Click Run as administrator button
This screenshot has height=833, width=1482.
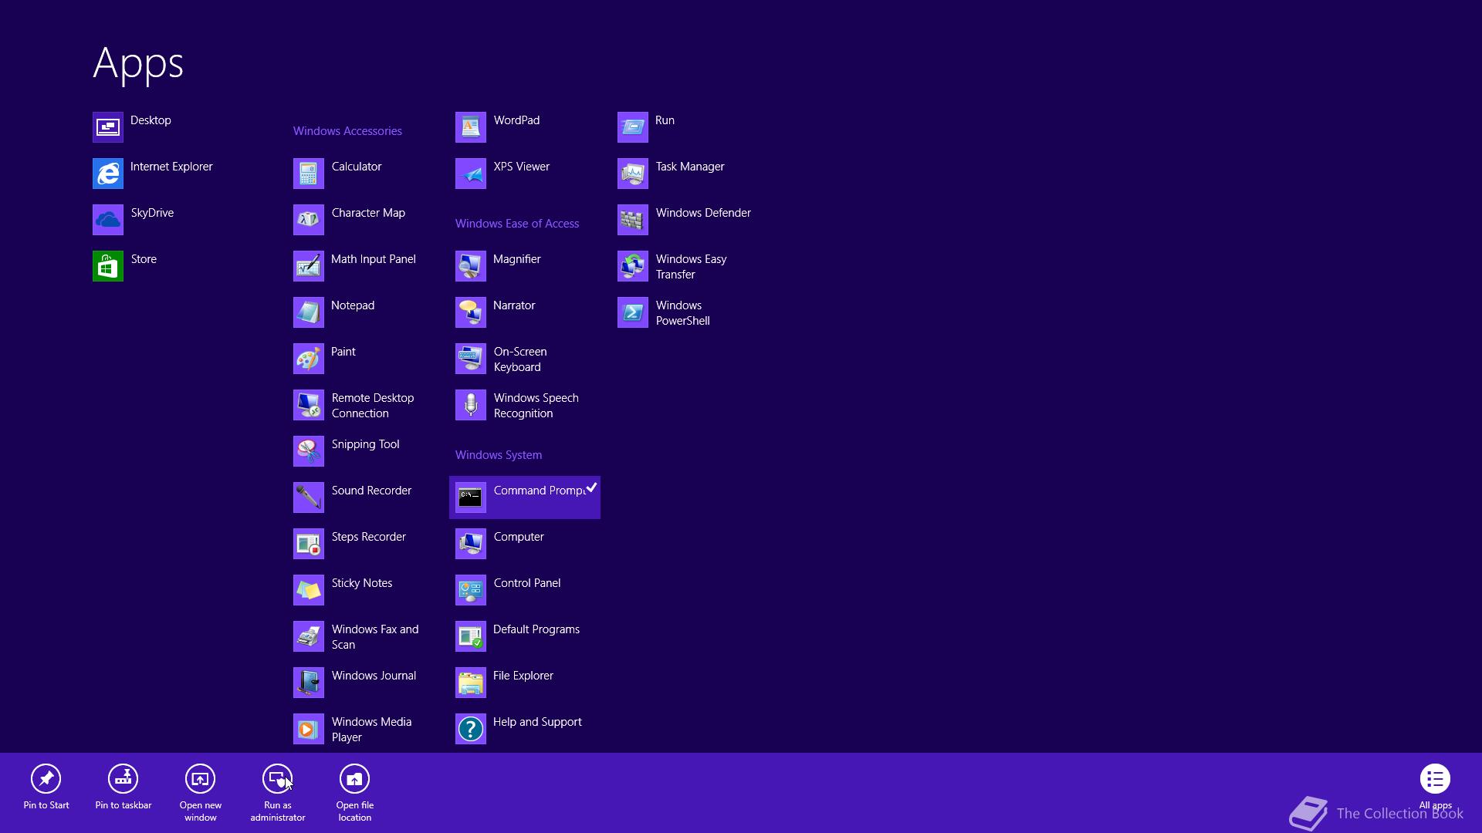[x=278, y=793]
